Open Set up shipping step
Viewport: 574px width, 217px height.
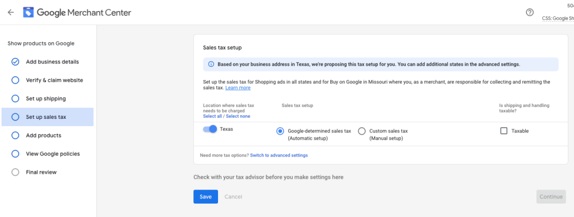48,99
